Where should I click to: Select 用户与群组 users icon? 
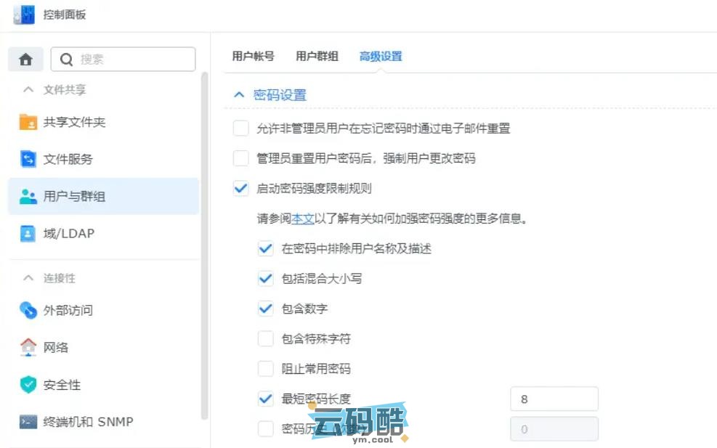(28, 196)
